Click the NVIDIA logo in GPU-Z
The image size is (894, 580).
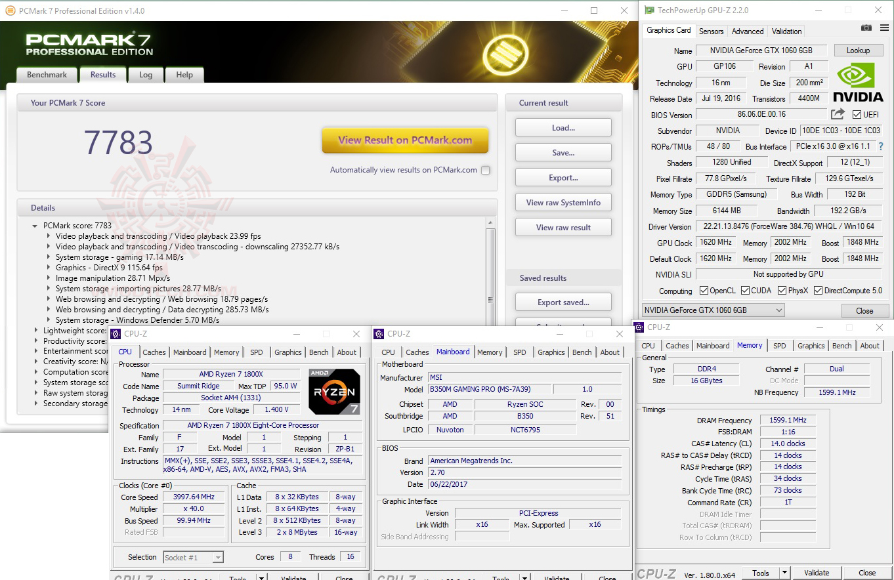coord(859,82)
